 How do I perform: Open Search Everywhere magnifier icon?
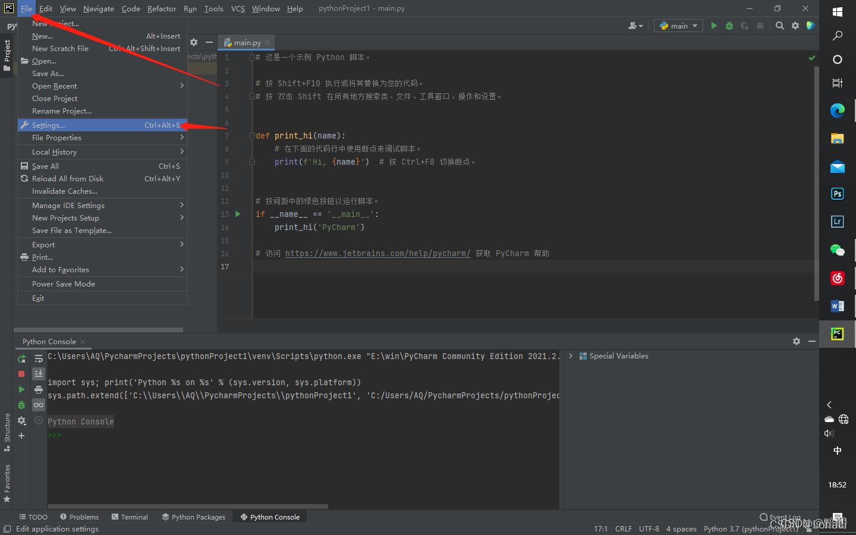tap(780, 26)
